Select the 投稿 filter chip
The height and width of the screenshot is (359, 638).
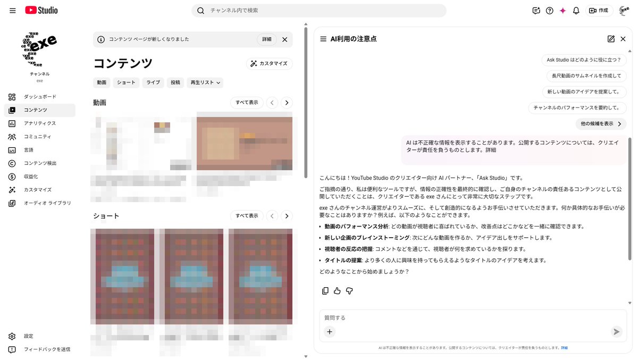(175, 82)
